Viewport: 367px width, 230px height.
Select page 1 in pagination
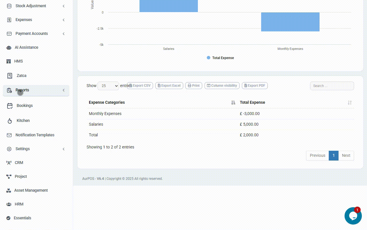tap(334, 155)
